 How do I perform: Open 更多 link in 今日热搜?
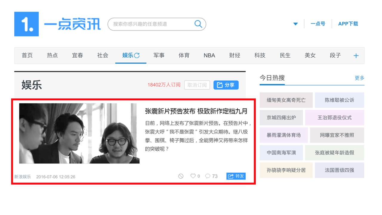(359, 78)
